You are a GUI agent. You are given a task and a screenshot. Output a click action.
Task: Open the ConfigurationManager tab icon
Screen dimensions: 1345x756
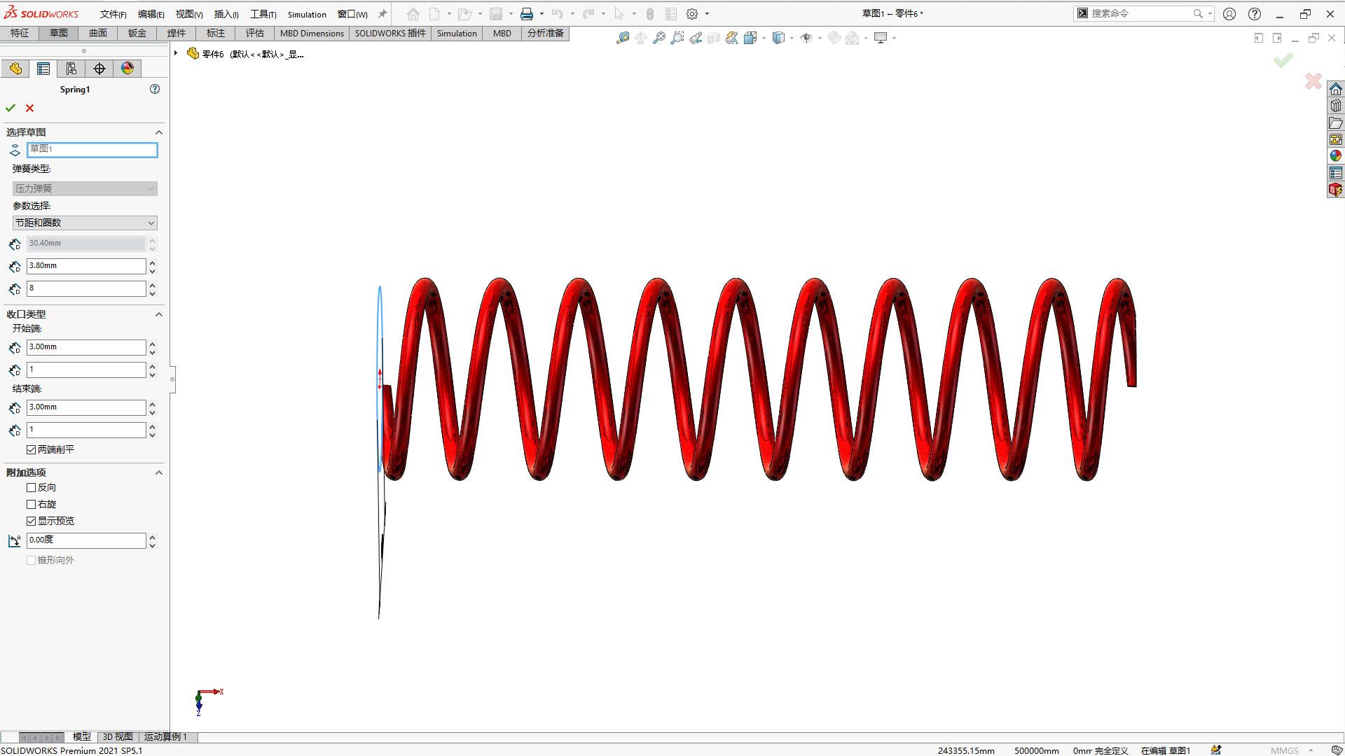71,69
